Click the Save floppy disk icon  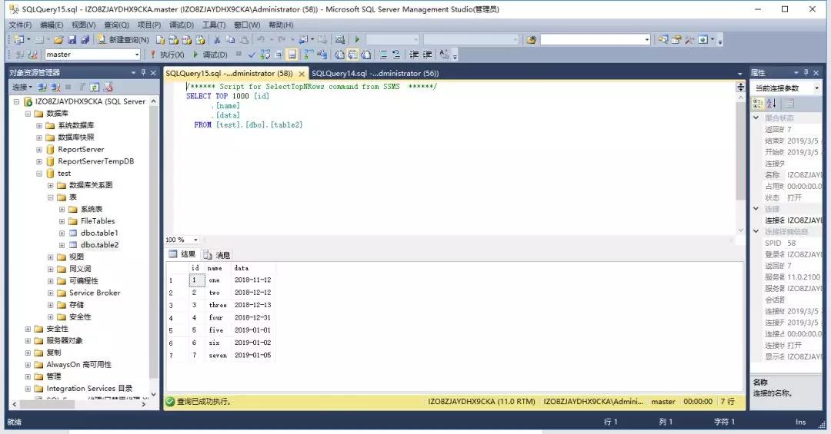(x=72, y=39)
